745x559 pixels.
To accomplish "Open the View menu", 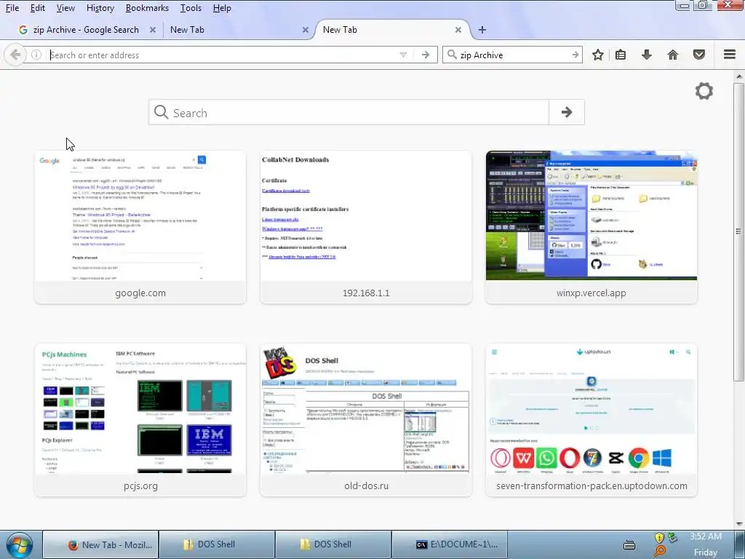I will 65,8.
